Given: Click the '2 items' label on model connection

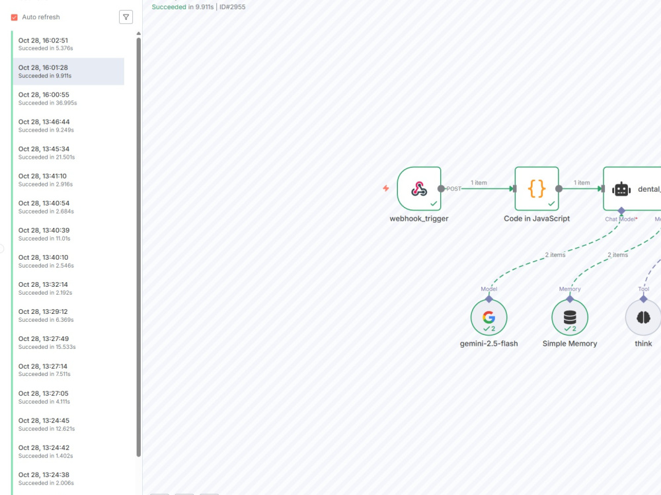Looking at the screenshot, I should pyautogui.click(x=555, y=254).
